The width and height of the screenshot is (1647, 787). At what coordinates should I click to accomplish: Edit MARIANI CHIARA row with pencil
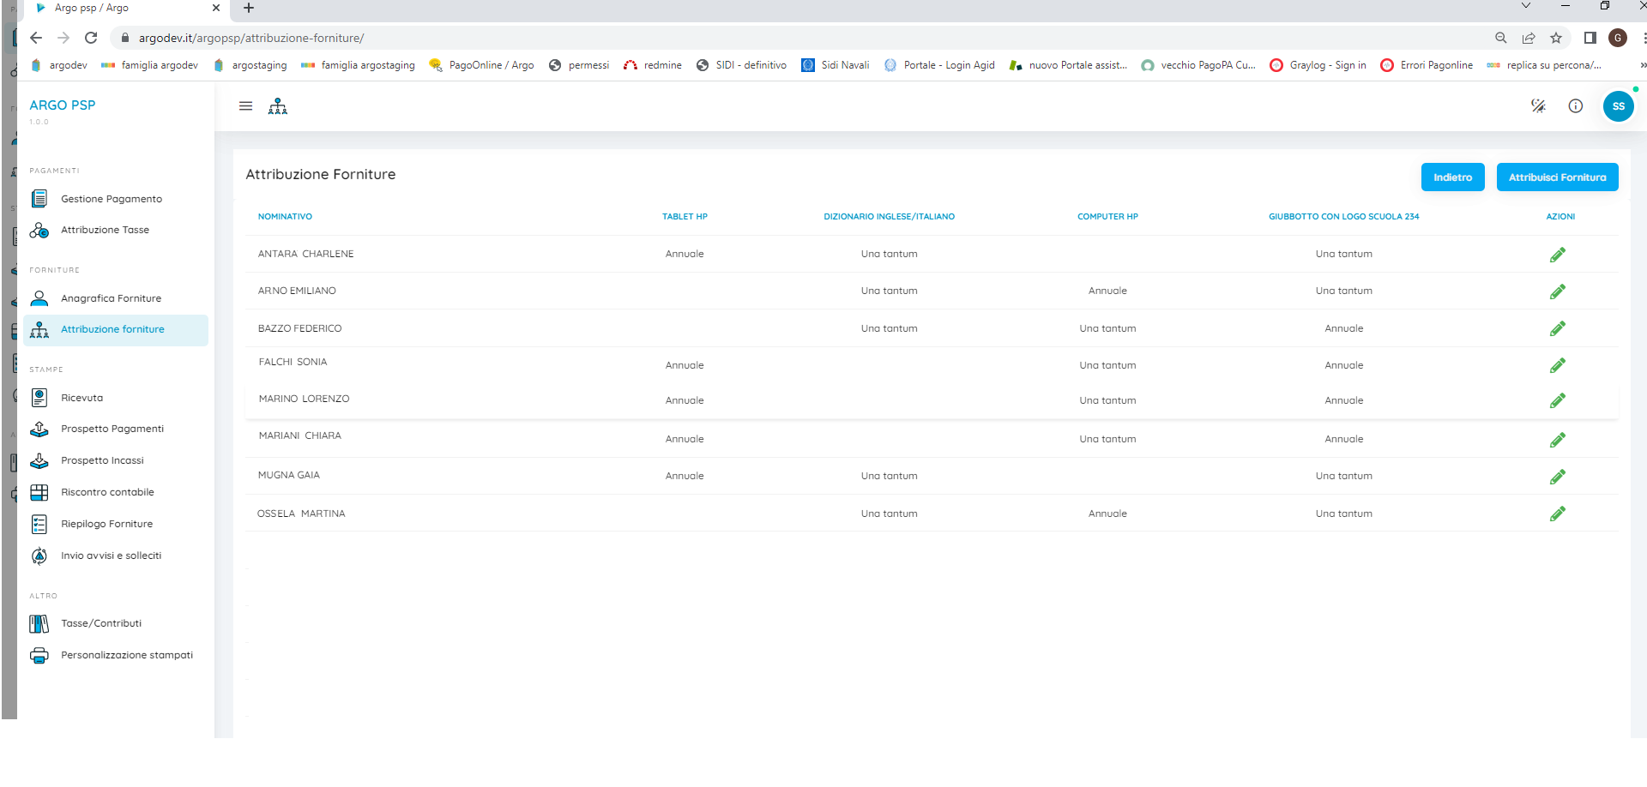(1558, 440)
